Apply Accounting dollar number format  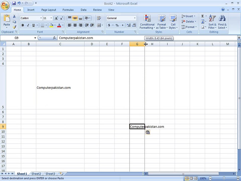pos(109,25)
